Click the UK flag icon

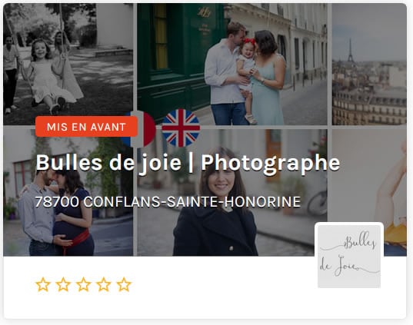(x=181, y=128)
